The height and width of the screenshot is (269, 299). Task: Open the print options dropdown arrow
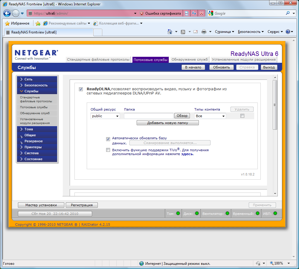coord(210,32)
